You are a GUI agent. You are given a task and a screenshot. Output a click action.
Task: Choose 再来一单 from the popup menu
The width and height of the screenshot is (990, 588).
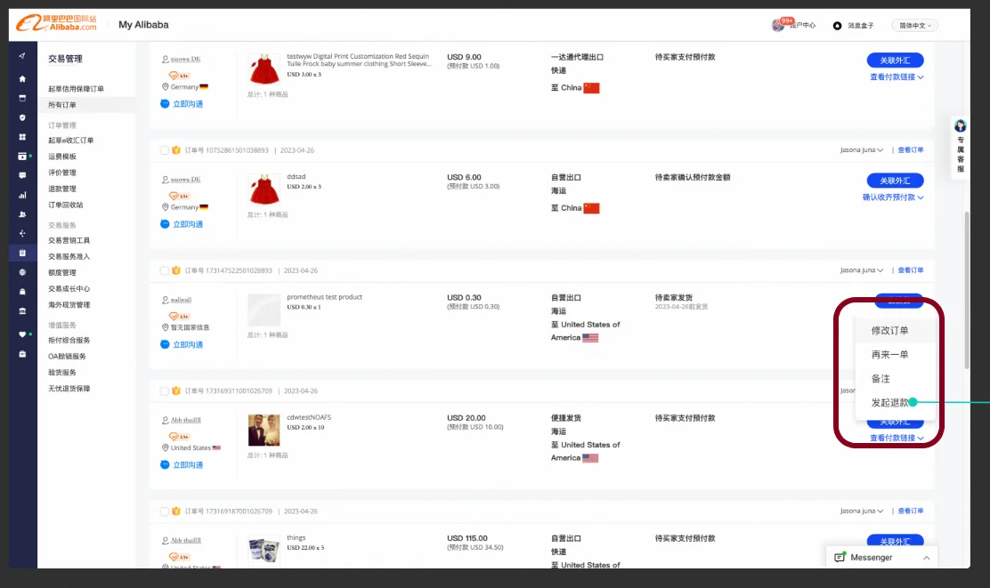pyautogui.click(x=889, y=355)
